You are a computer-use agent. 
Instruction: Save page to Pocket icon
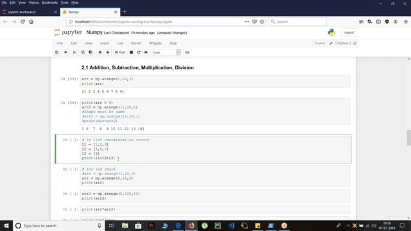point(254,22)
